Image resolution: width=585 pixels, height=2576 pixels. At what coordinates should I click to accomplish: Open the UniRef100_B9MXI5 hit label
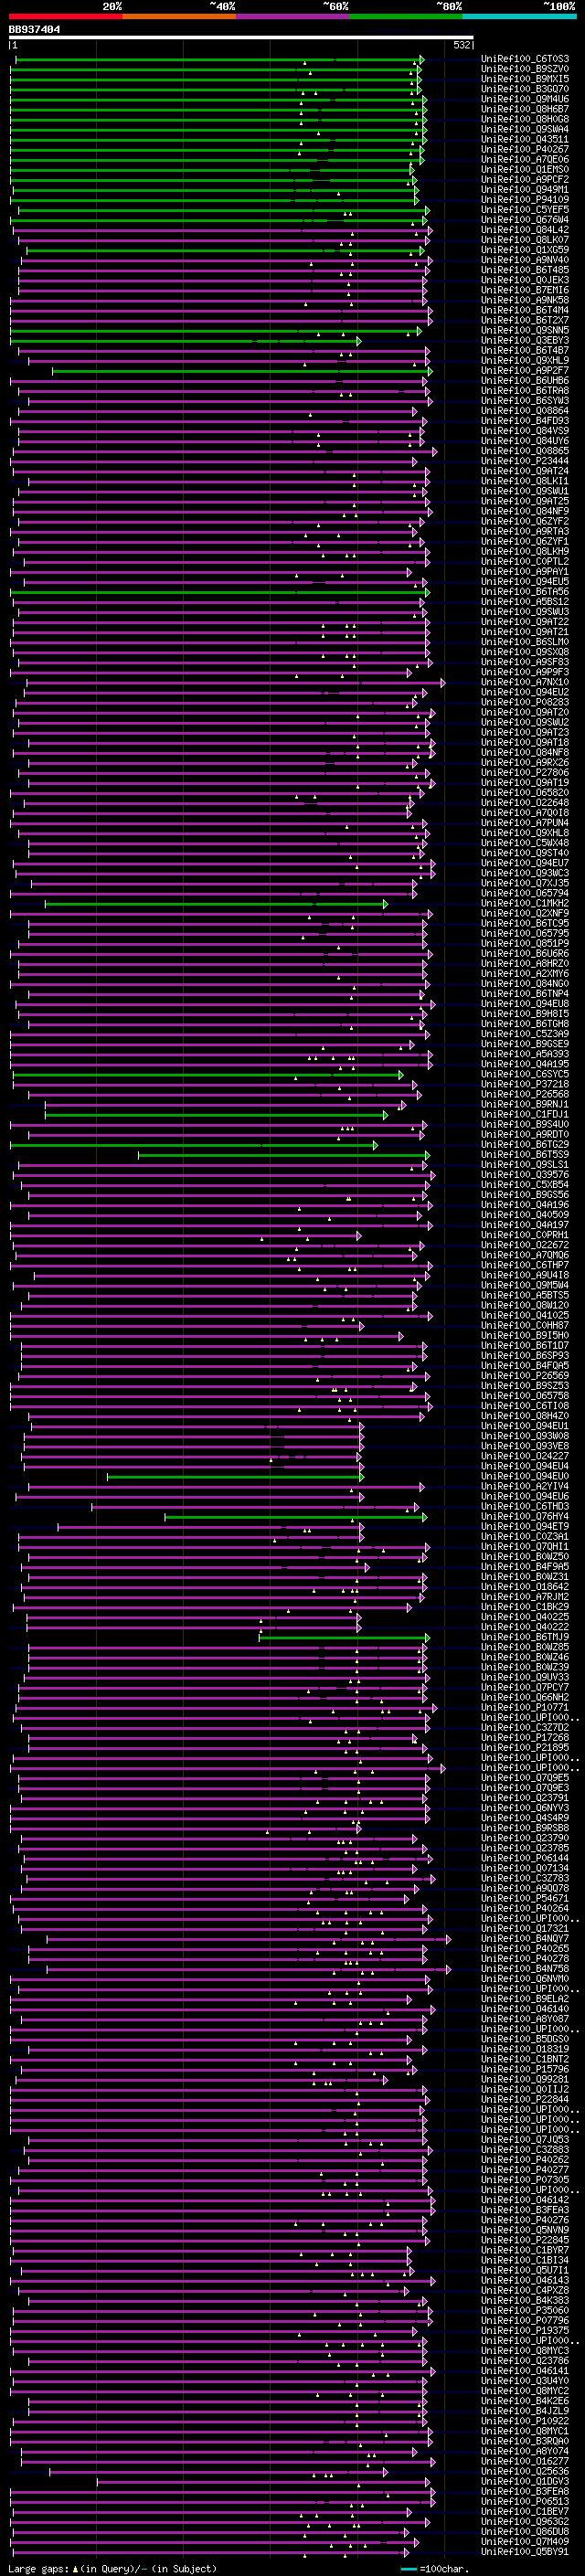coord(525,79)
